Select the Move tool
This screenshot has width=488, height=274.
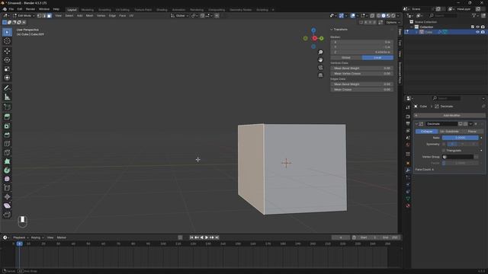tap(7, 51)
